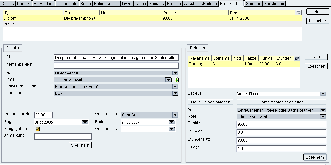
Task: Toggle the Freigegeben checkbox
Action: click(x=37, y=129)
